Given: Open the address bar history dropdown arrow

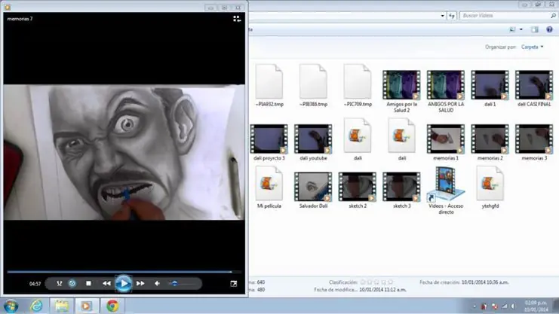Looking at the screenshot, I should (442, 16).
